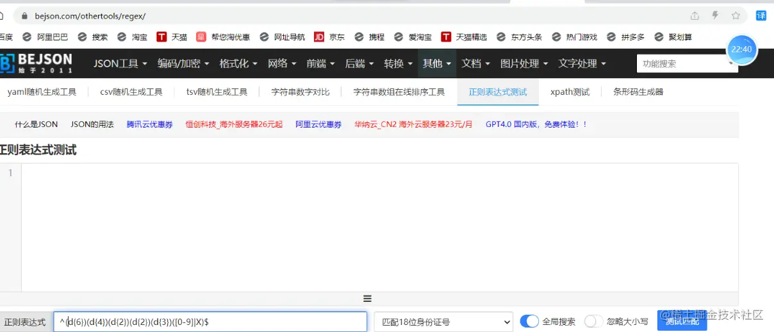Click the 测试匹配 button
This screenshot has height=332, width=774.
pyautogui.click(x=682, y=321)
